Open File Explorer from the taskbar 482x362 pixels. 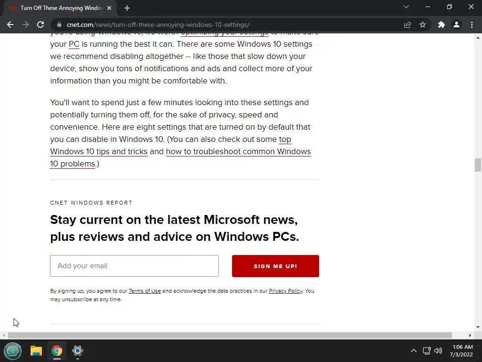36,351
